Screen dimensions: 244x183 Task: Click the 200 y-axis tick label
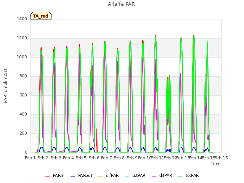pos(23,133)
